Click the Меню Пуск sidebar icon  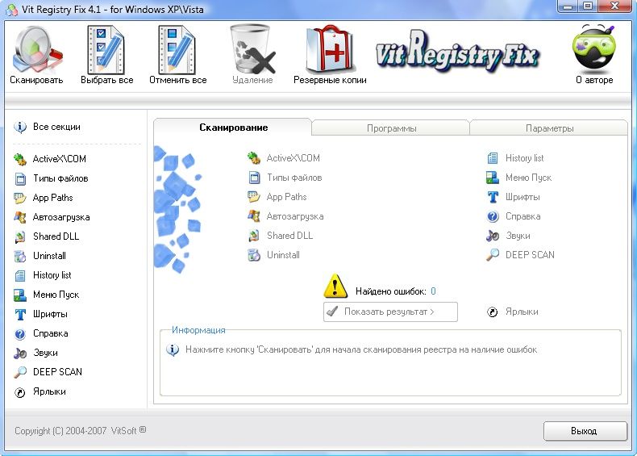[x=20, y=295]
